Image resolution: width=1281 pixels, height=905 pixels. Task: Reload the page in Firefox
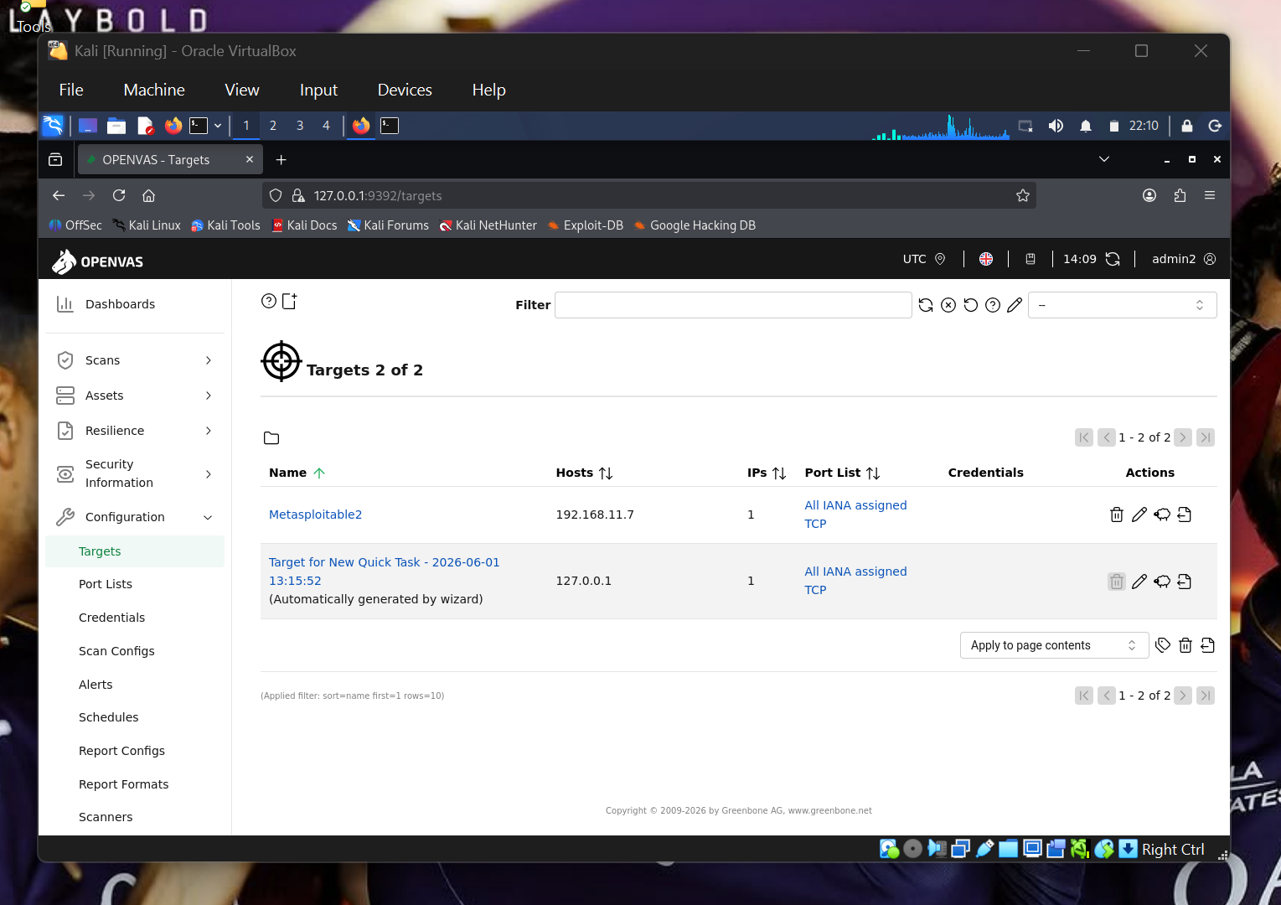(x=119, y=195)
